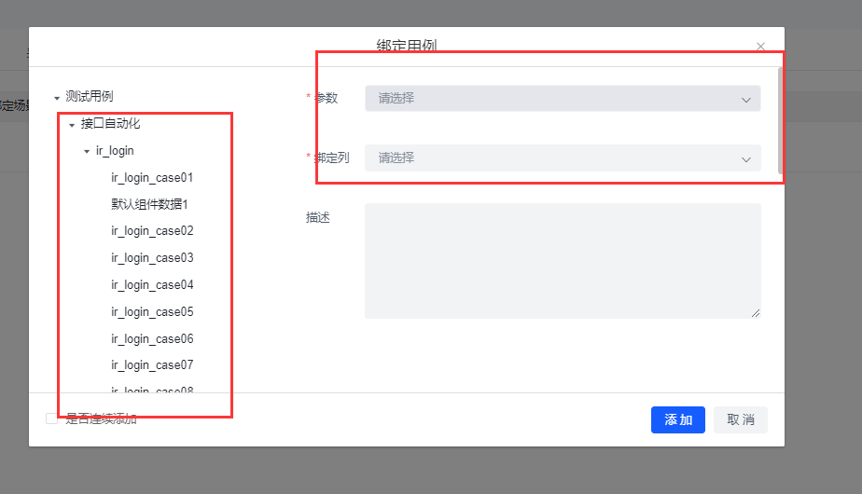This screenshot has height=494, width=862.
Task: Close the 绑定用例 dialog
Action: [x=760, y=47]
